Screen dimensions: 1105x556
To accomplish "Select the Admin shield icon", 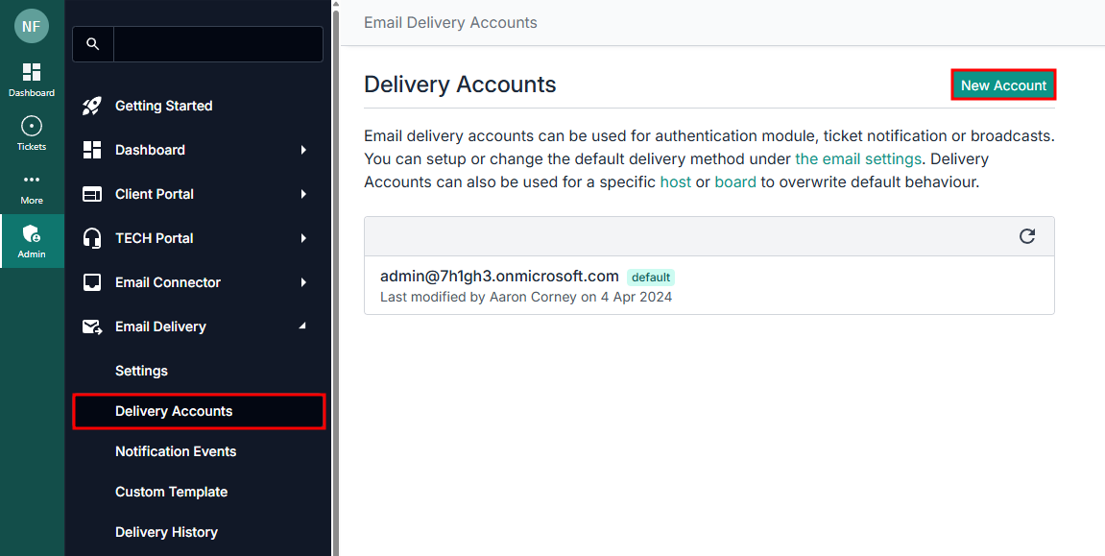I will pos(32,234).
